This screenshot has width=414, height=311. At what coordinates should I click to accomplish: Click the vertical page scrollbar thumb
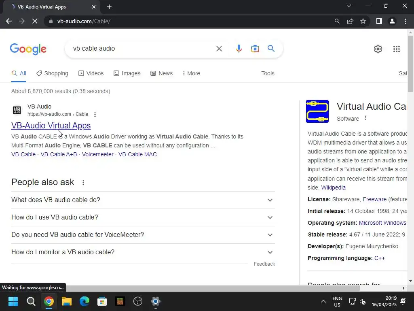coord(410,64)
